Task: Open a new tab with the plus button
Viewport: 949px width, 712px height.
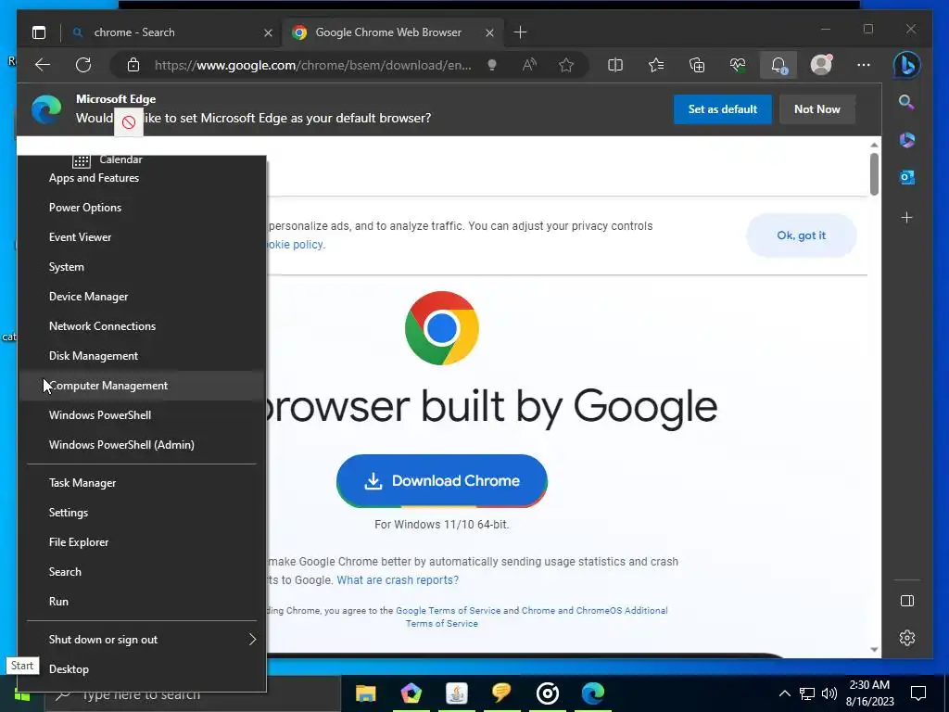Action: [x=520, y=32]
